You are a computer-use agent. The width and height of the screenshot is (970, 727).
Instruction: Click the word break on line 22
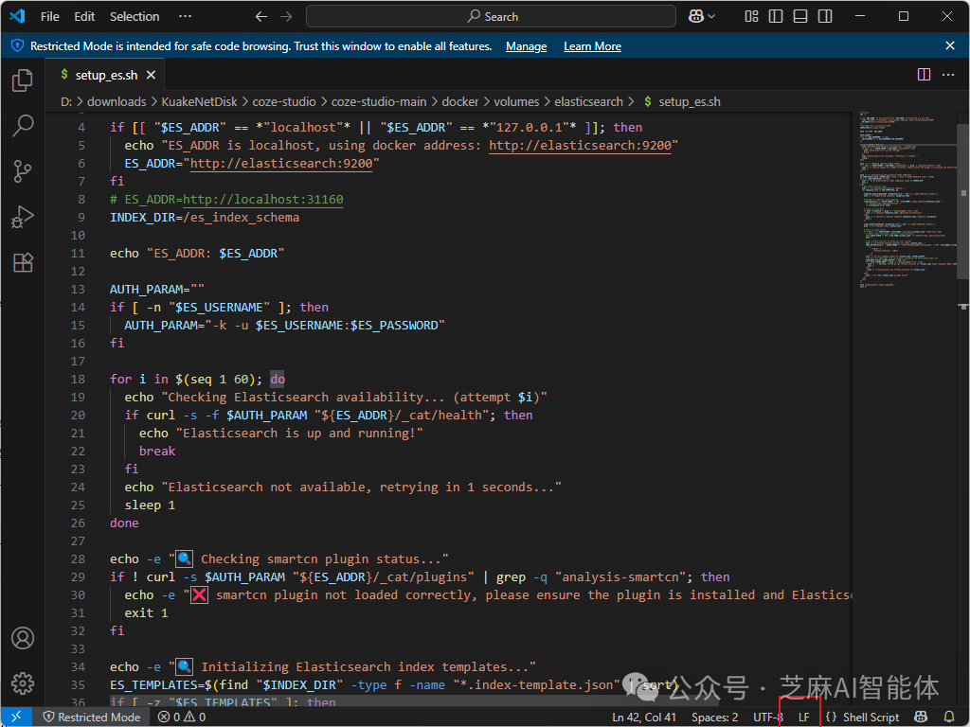pyautogui.click(x=157, y=451)
